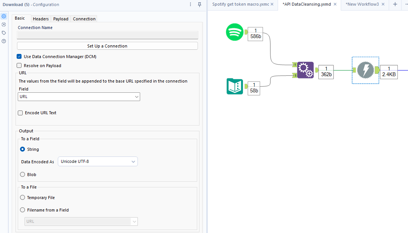Open the Help question mark sidebar icon
The height and width of the screenshot is (233, 408).
click(x=4, y=41)
